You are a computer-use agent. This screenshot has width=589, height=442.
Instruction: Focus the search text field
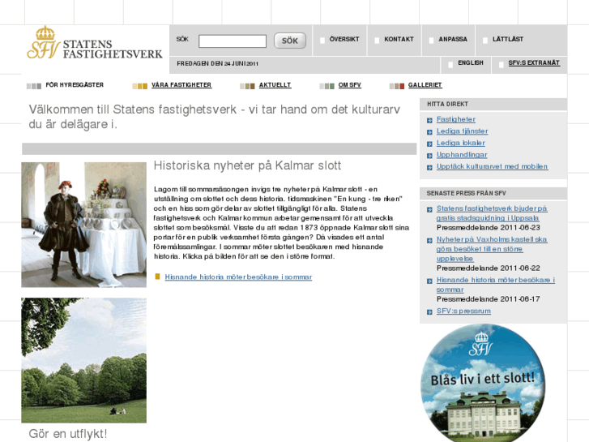pyautogui.click(x=233, y=41)
